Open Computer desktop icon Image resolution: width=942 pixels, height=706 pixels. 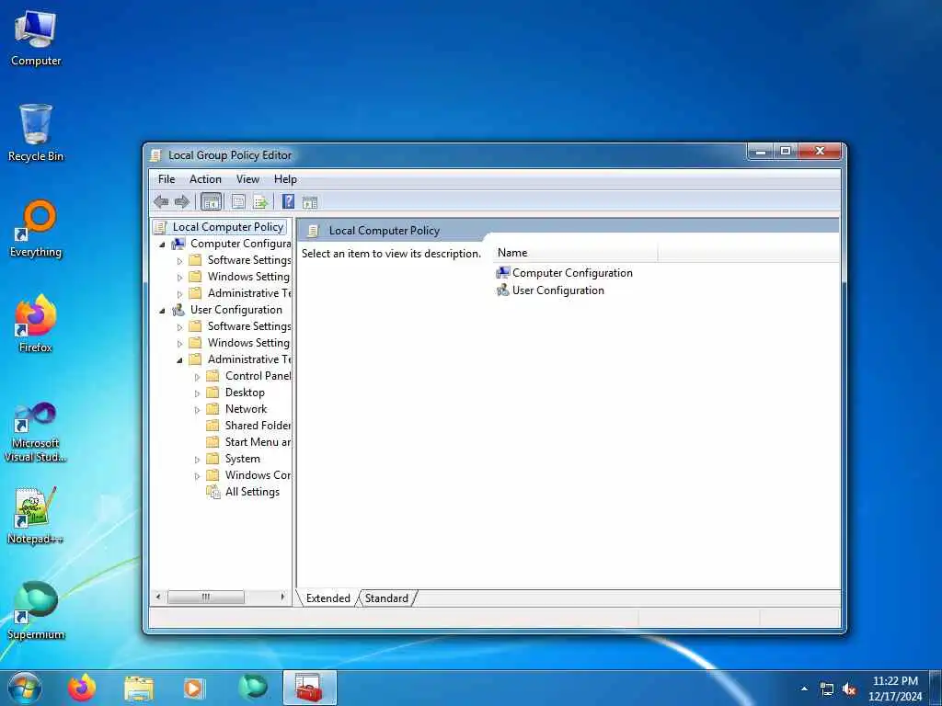[36, 39]
